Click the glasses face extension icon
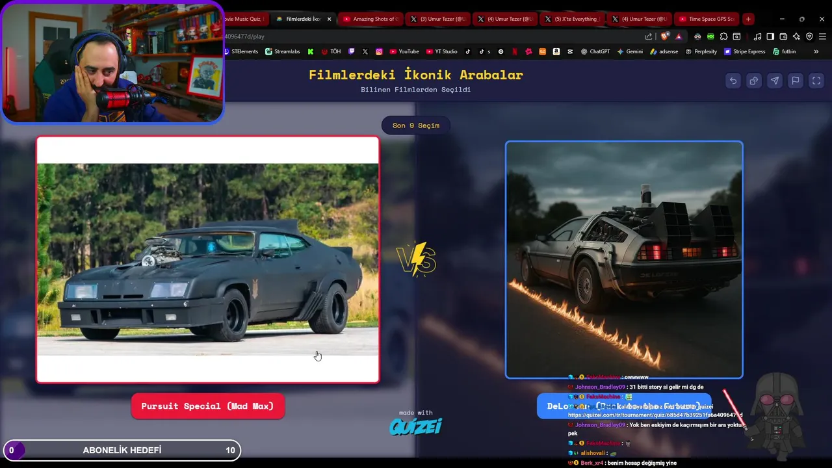Viewport: 832px width, 468px height. [x=697, y=36]
